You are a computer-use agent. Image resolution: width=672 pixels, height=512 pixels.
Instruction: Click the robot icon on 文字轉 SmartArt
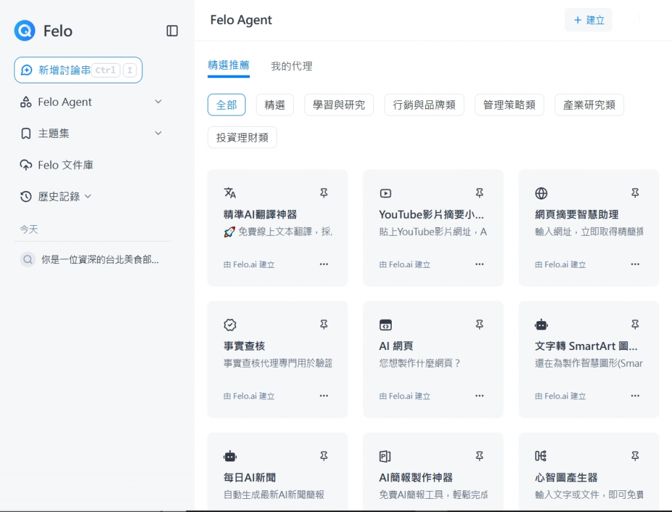(541, 325)
